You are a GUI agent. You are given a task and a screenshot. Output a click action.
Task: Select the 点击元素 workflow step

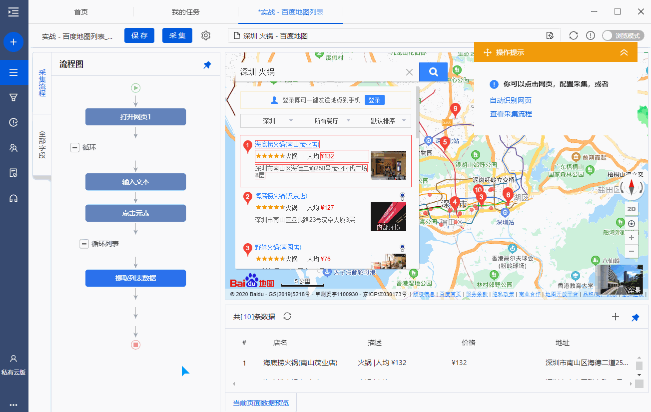click(x=136, y=213)
